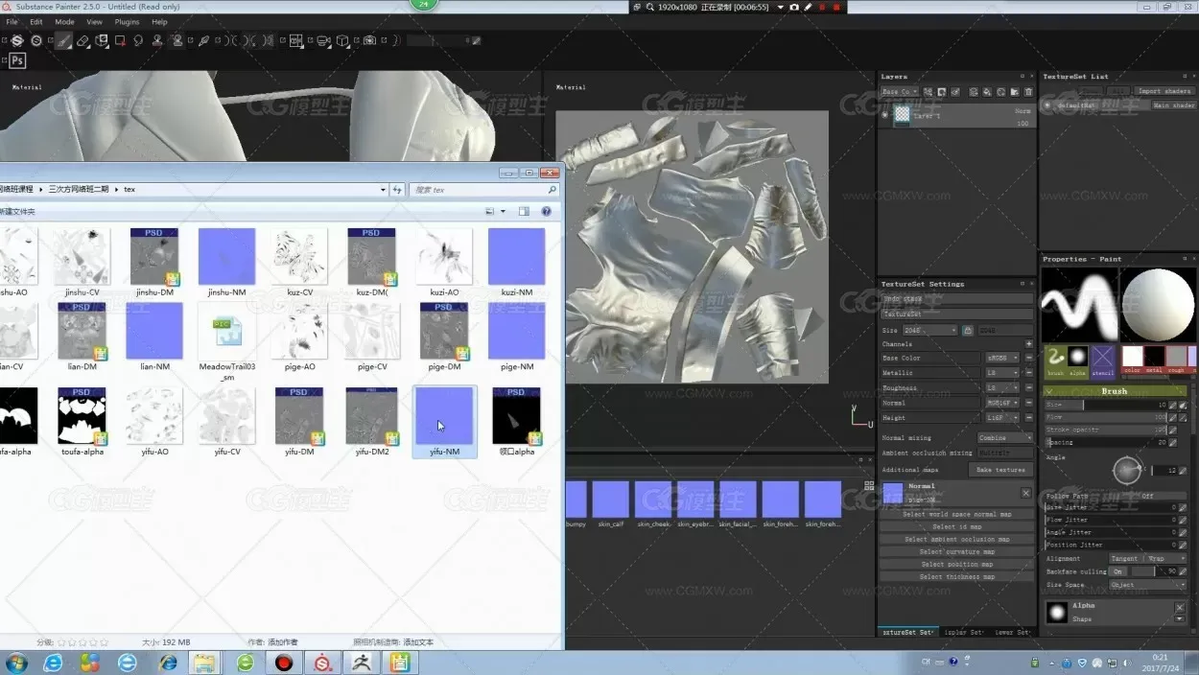1199x675 pixels.
Task: Open ZBrush from the Windows taskbar
Action: (x=363, y=663)
